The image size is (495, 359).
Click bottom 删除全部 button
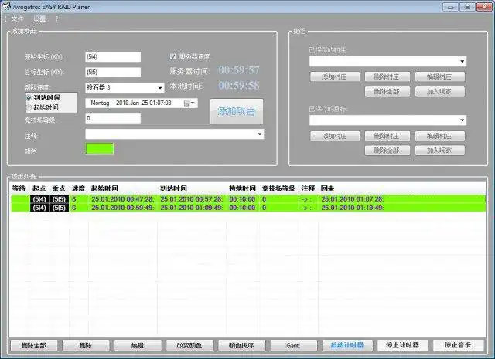pos(34,345)
